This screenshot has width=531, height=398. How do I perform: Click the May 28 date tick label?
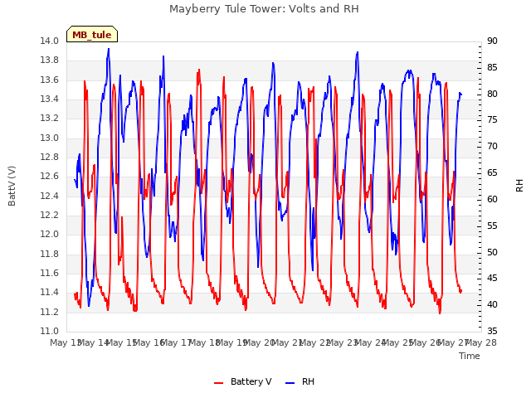[482, 343]
